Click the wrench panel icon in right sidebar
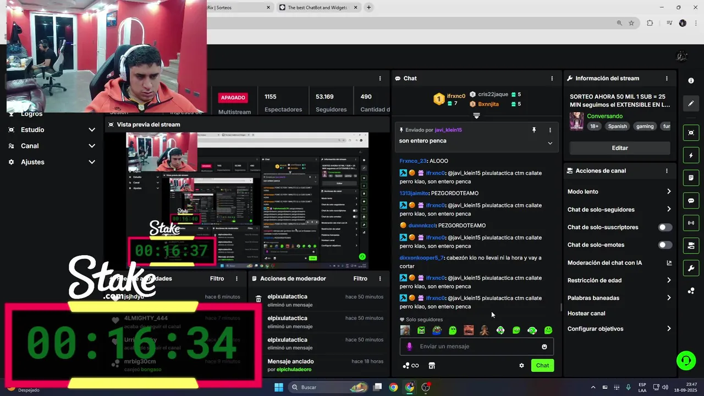This screenshot has height=396, width=704. pos(691,268)
